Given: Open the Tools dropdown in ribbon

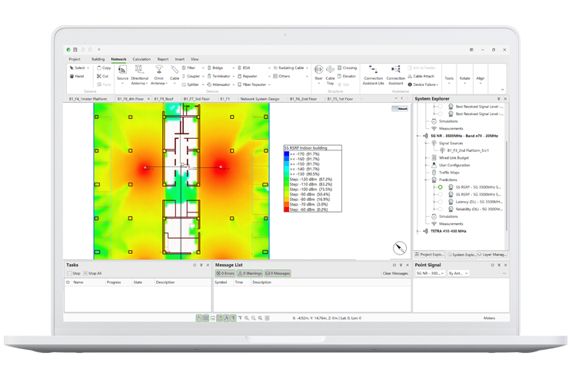Looking at the screenshot, I should point(449,81).
